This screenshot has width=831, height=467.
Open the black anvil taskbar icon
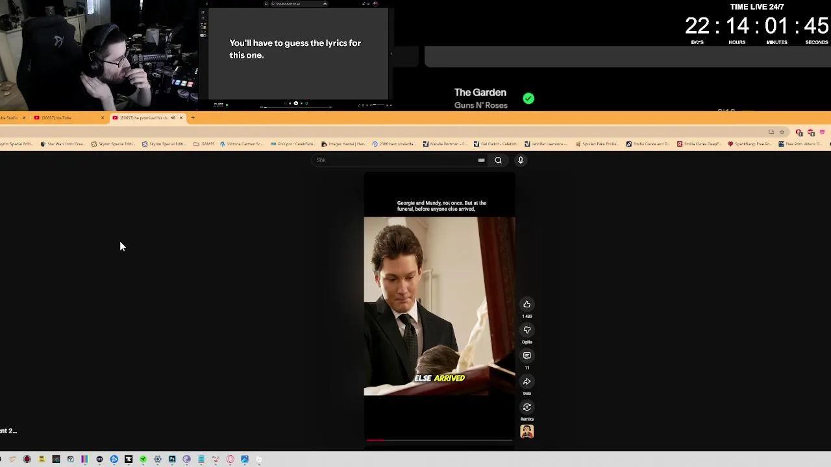129,459
